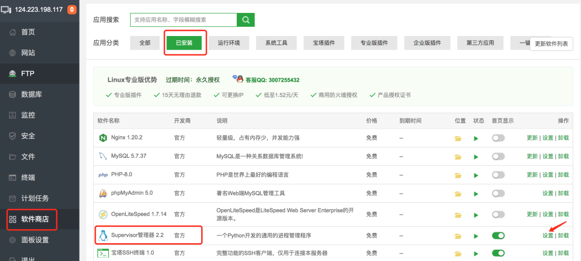Click the OpenLiteSpeed logo icon
Screen dimensions: 581x261
point(103,214)
